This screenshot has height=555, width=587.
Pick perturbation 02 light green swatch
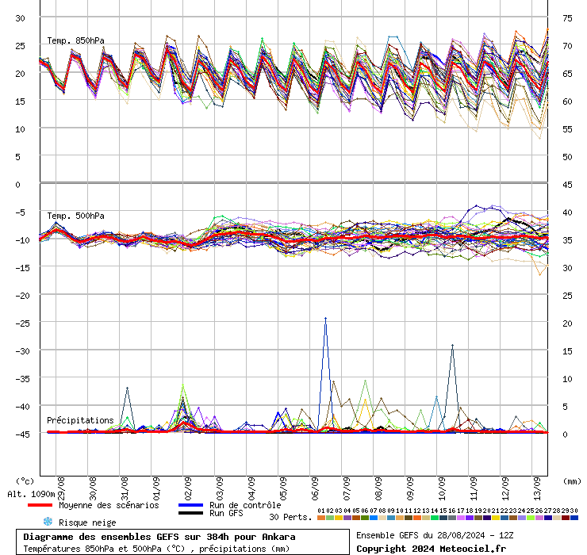[330, 518]
